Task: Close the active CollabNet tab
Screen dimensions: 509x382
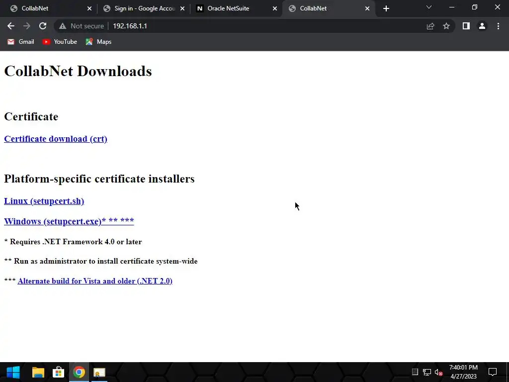Action: (367, 9)
